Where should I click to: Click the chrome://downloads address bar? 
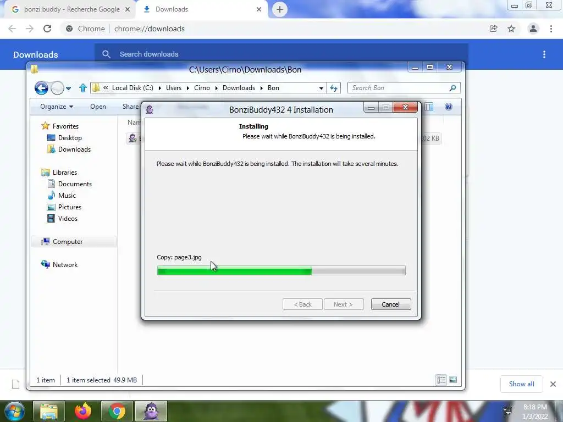273,29
